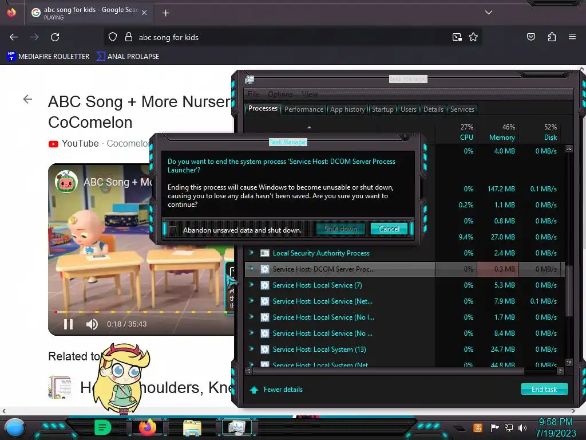Go back using arrow beside ABC Song title
The width and height of the screenshot is (586, 440).
click(27, 99)
